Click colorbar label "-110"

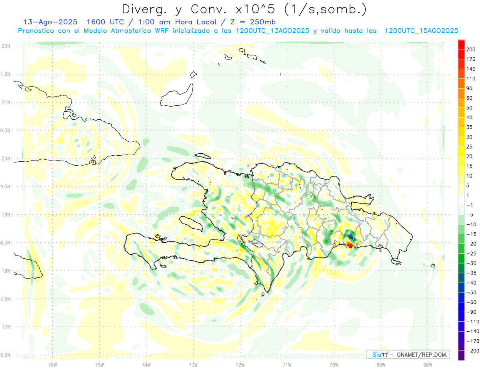point(474,322)
